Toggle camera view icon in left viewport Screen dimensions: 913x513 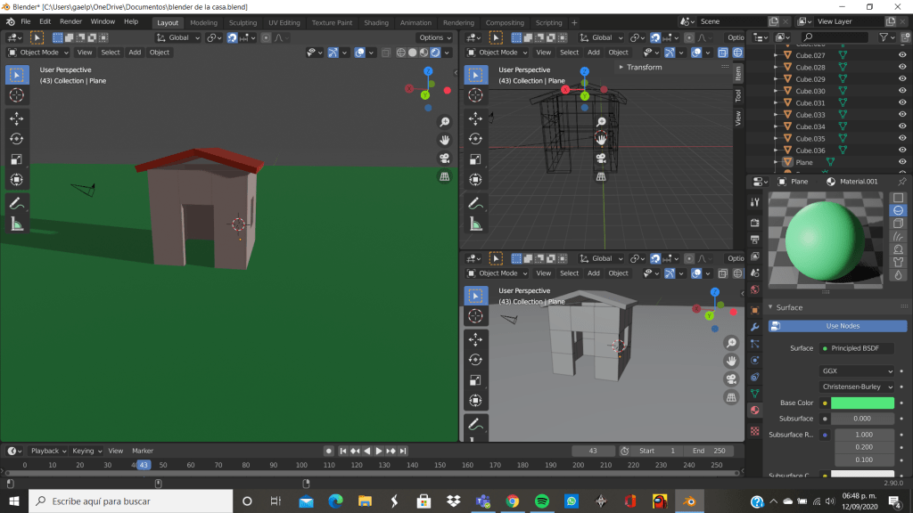444,159
